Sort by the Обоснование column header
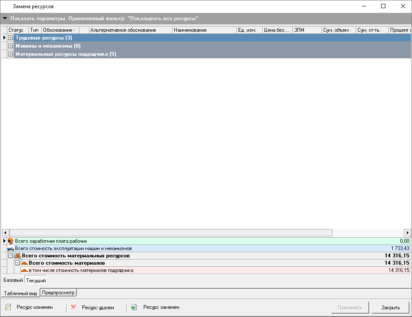Viewport: 412px width, 317px height. click(60, 30)
